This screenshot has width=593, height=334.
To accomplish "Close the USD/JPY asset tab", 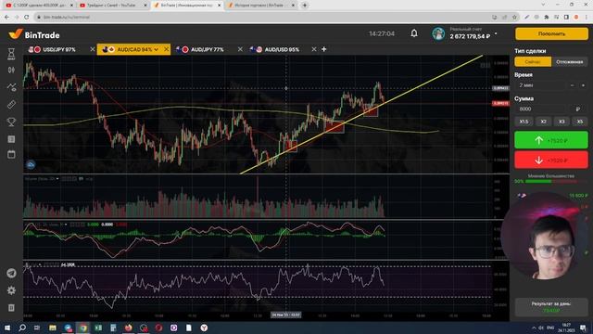I will [x=93, y=49].
